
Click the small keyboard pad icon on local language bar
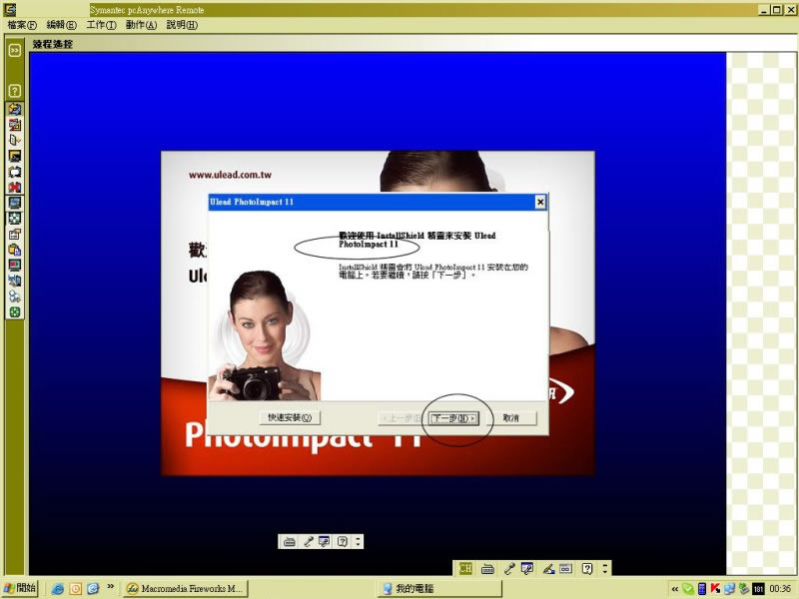(565, 568)
